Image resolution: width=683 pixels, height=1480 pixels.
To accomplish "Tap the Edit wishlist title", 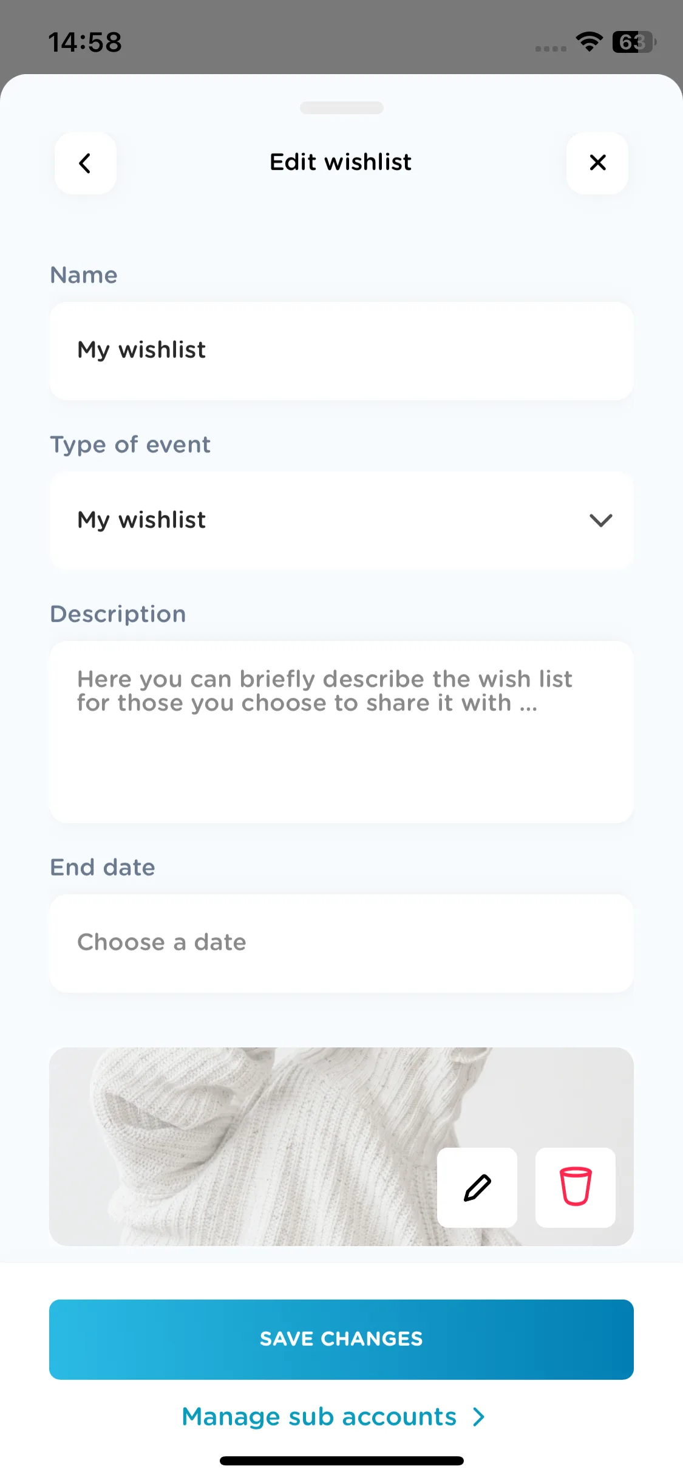I will (x=341, y=162).
